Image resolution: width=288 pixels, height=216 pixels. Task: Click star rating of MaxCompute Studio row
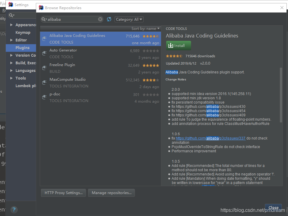151,80
